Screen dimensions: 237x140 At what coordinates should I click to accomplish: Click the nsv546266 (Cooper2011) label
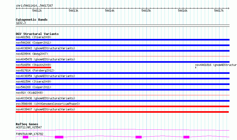pos(34,43)
